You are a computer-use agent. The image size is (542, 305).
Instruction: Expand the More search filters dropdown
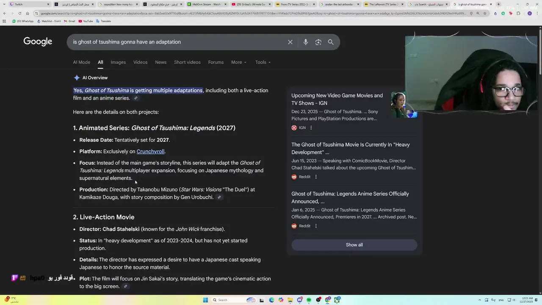pyautogui.click(x=238, y=62)
